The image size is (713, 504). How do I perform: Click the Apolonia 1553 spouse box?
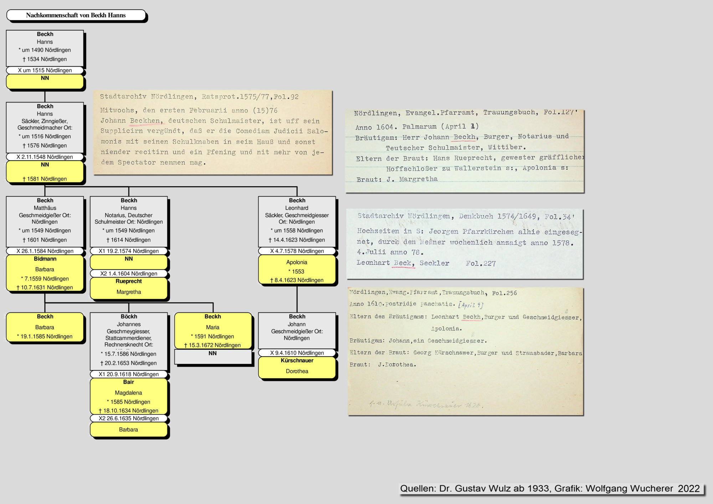(x=297, y=270)
